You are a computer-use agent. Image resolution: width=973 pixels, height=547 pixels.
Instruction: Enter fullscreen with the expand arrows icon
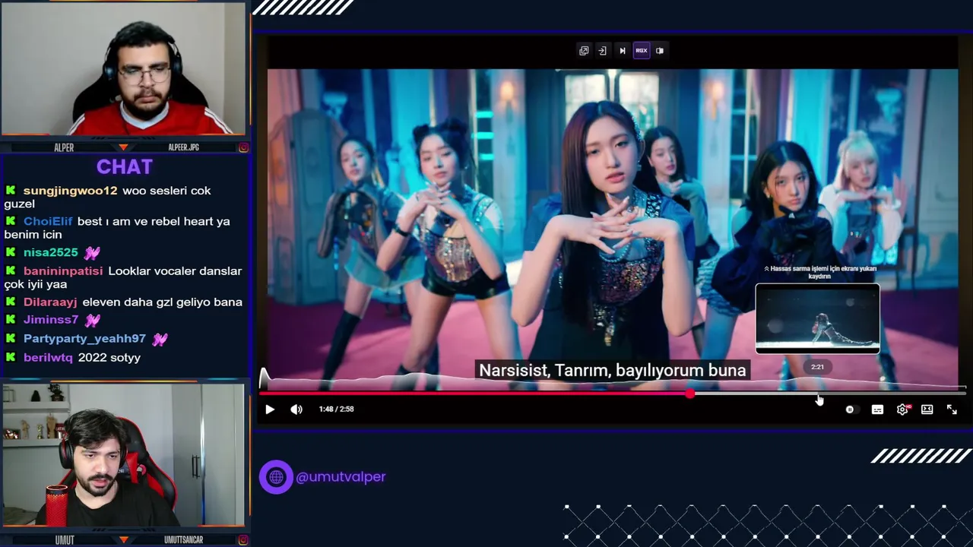[x=952, y=409]
